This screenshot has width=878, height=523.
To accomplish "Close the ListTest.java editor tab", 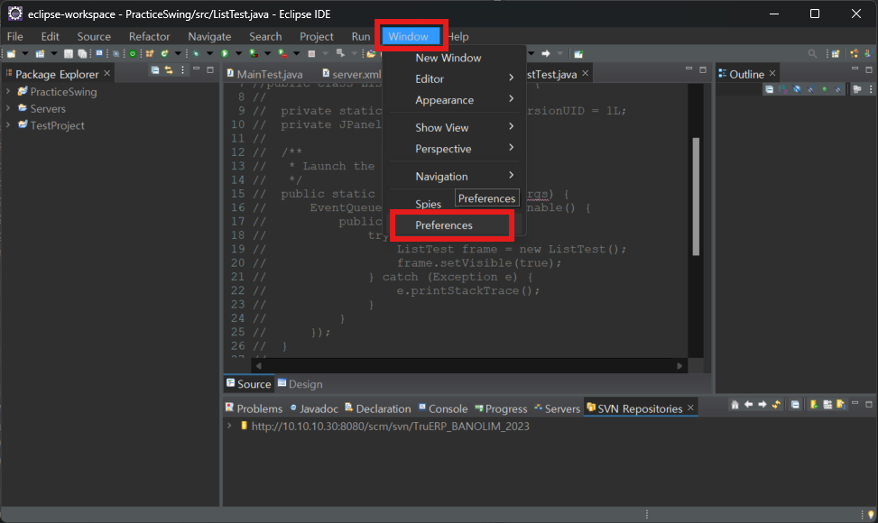I will pyautogui.click(x=585, y=73).
